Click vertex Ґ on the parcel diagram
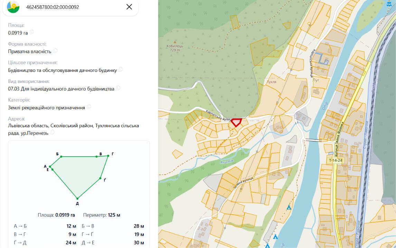The width and height of the screenshot is (396, 248). [x=101, y=178]
